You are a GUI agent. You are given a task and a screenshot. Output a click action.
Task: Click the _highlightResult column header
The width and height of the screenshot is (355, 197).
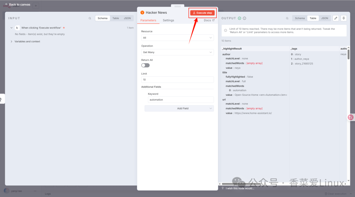tap(232, 49)
